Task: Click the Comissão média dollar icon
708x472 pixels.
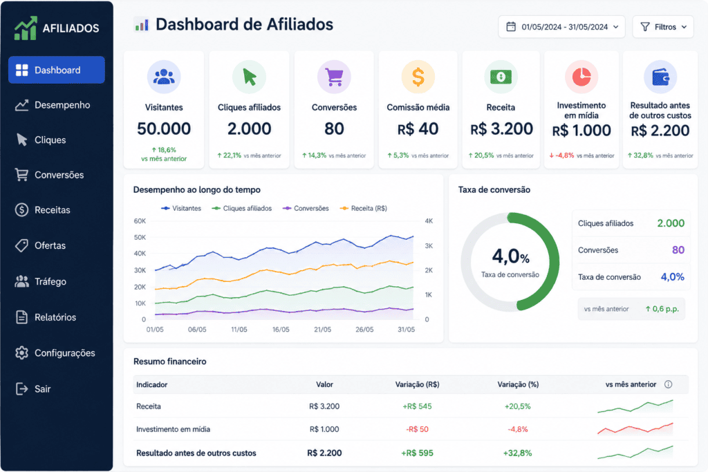Action: 418,77
